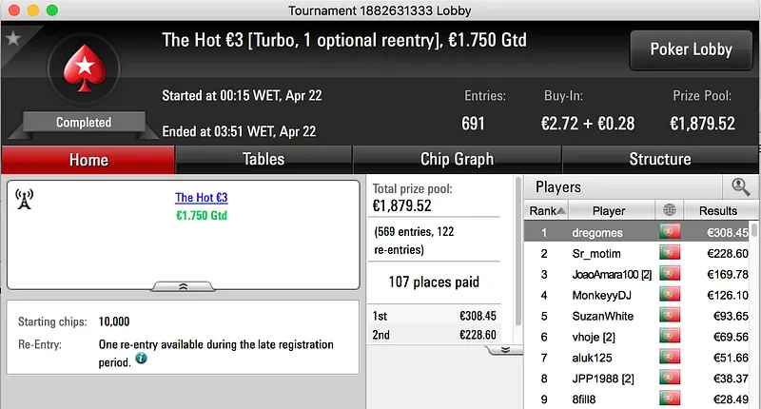Screen dimensions: 761x409
Task: Expand the prize payouts list
Action: coord(505,349)
